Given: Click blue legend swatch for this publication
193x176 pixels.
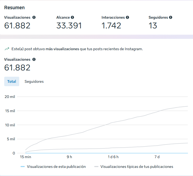Looking at the screenshot, I should [23, 167].
